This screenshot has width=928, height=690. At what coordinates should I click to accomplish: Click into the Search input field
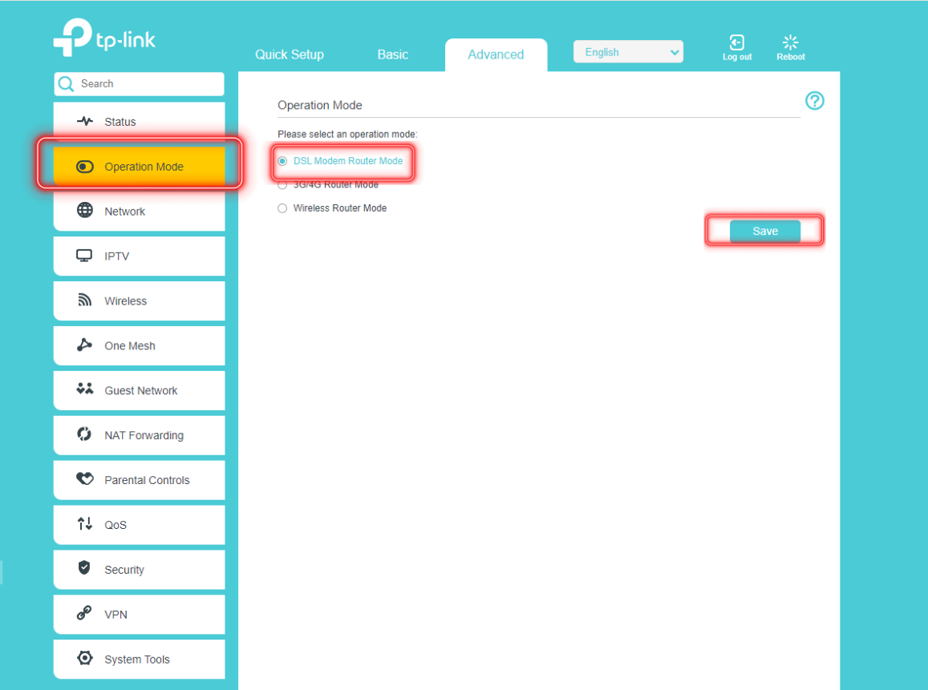[139, 84]
